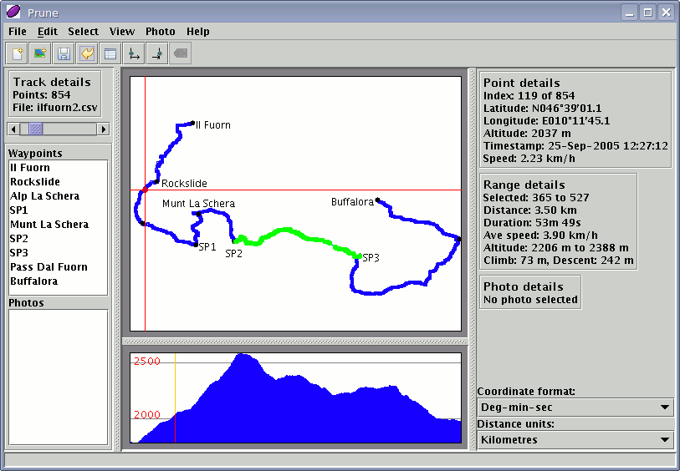Open the Edit point table icon
680x471 pixels.
(110, 54)
